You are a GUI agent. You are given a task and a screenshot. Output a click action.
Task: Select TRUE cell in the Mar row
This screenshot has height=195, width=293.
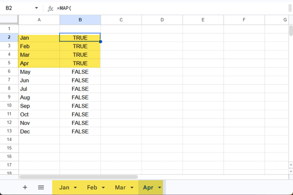(80, 55)
